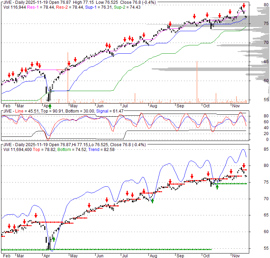Screen dimensions: 270x258
Task: Click the green buy arrow in April on the top price chart
Action: [50, 106]
